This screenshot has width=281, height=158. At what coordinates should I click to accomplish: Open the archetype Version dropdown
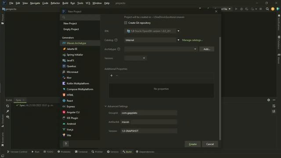tap(136, 58)
